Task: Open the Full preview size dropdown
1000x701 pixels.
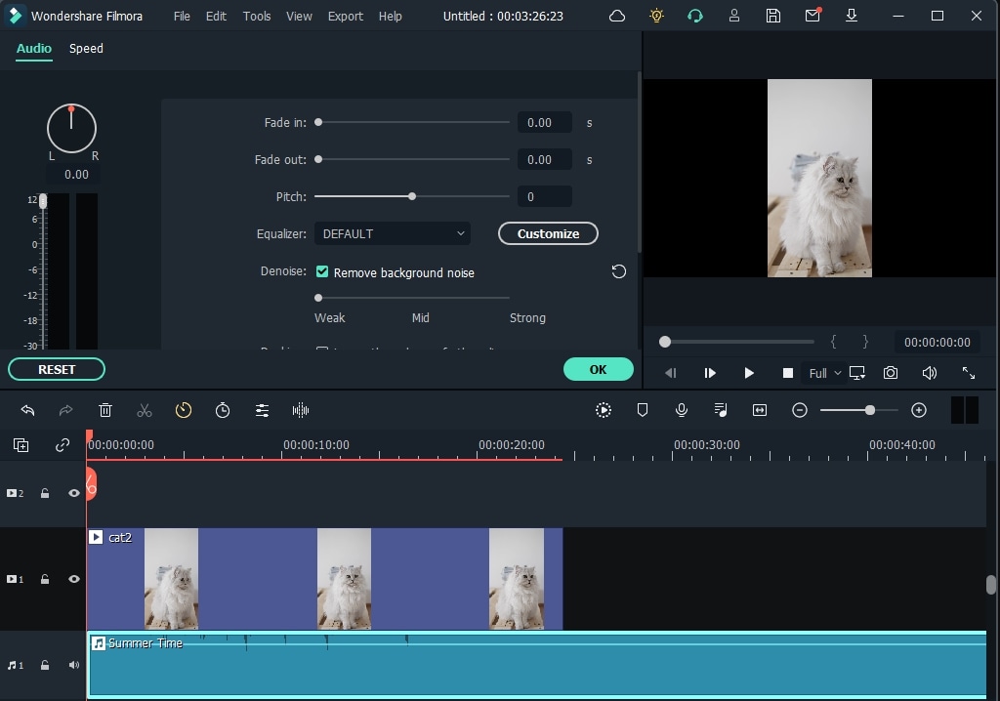Action: 825,372
